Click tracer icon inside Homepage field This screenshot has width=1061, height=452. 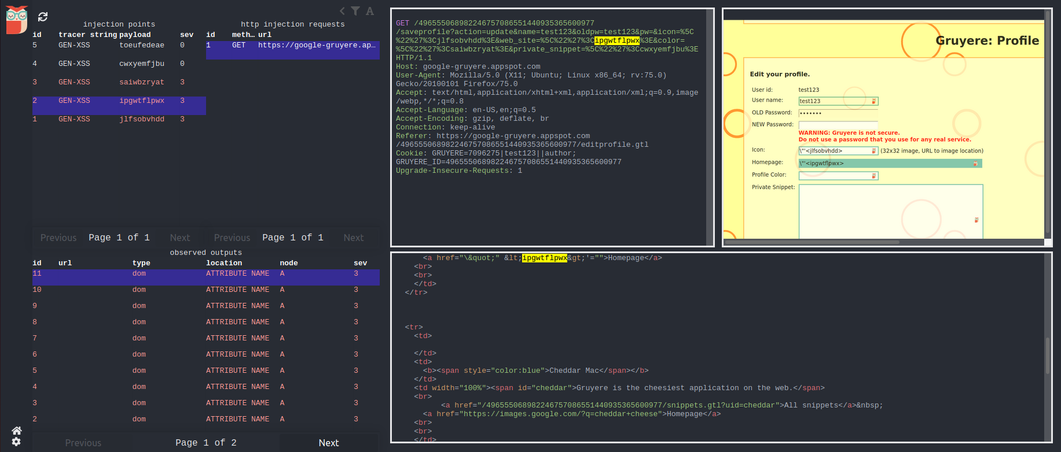[975, 164]
